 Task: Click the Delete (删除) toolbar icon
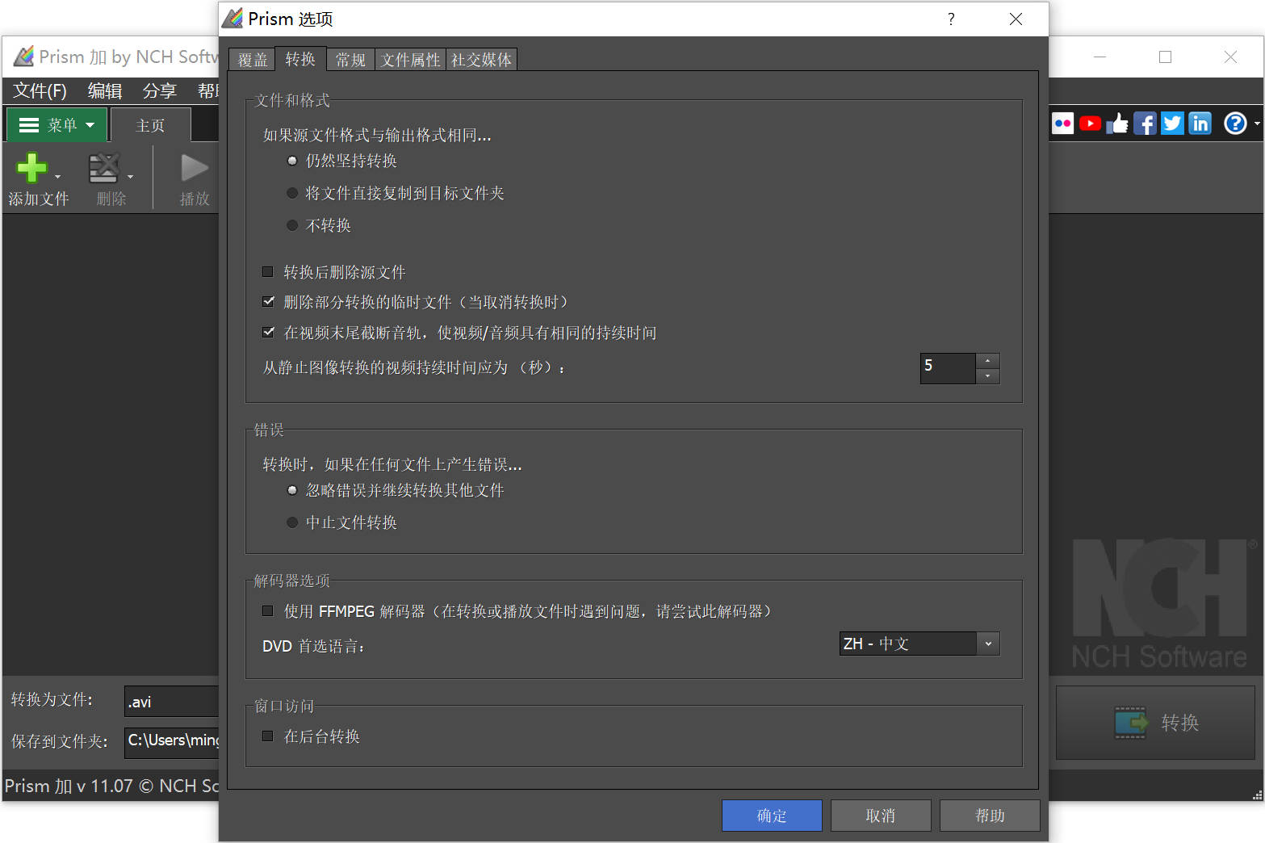tap(104, 168)
